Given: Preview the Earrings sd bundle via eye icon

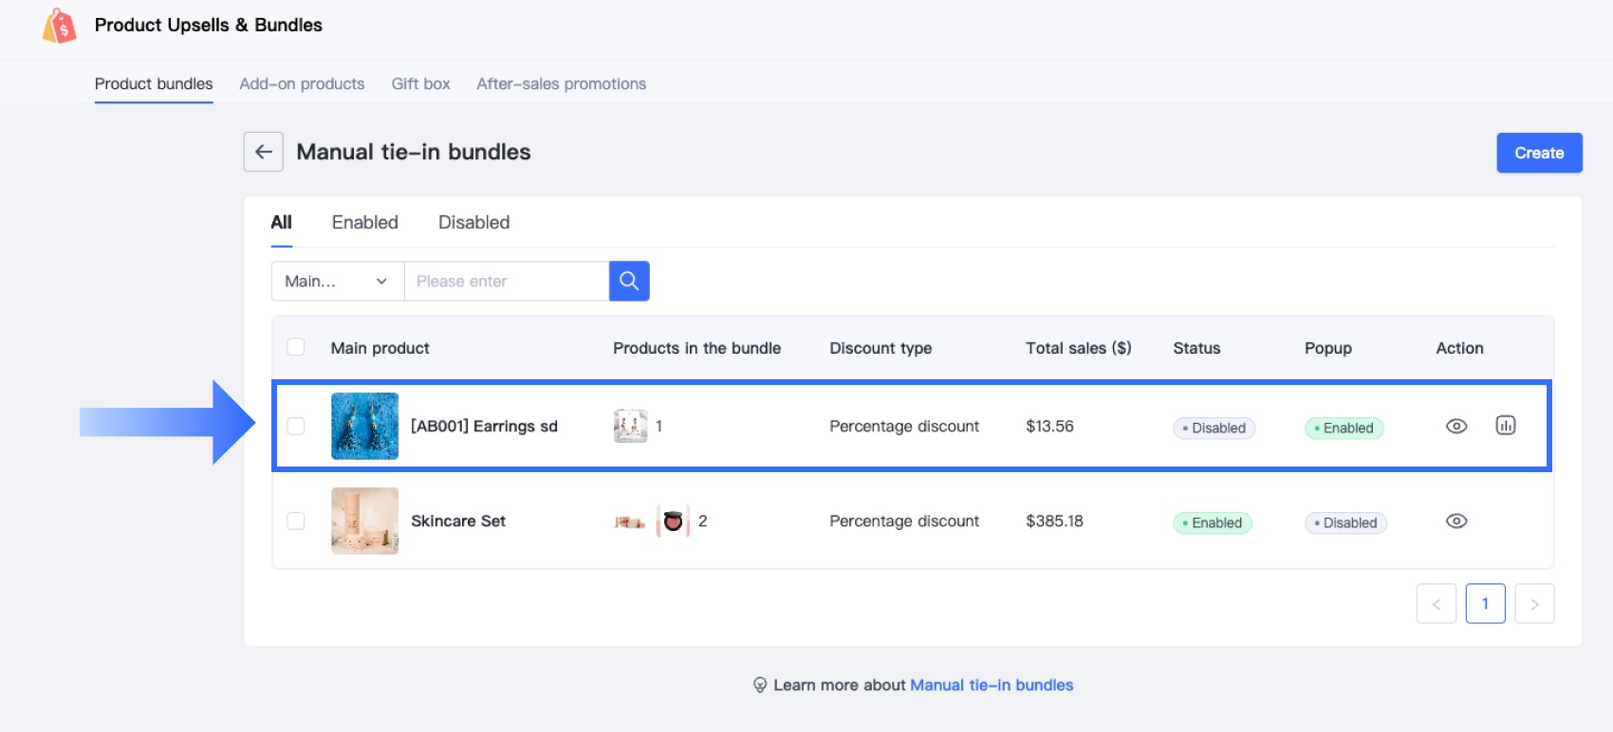Looking at the screenshot, I should point(1456,427).
